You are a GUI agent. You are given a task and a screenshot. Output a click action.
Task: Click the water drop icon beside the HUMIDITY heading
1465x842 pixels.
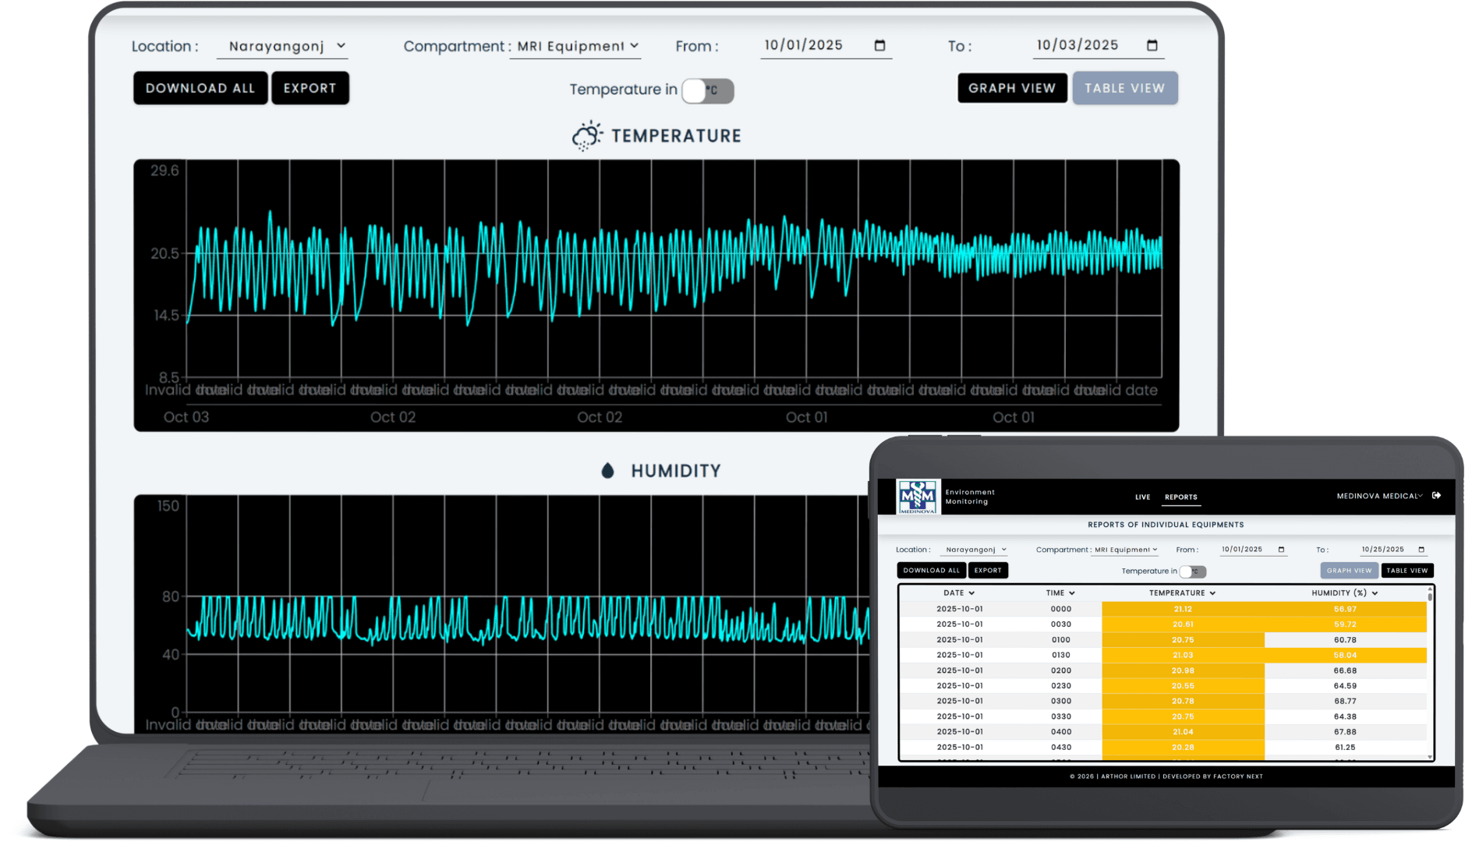[x=607, y=471]
